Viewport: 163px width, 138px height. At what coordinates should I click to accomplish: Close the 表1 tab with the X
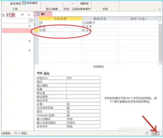[x=50, y=14]
